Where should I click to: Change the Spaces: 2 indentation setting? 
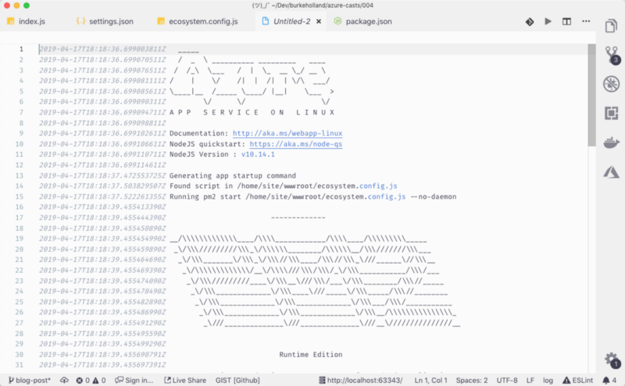pos(472,381)
